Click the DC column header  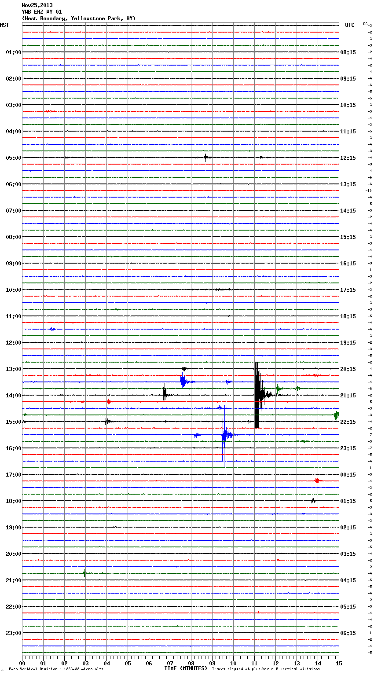pyautogui.click(x=365, y=24)
